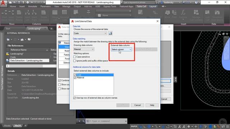Switch to the Annotate ribbon tab
Image resolution: width=230 pixels, height=129 pixels.
click(x=33, y=6)
